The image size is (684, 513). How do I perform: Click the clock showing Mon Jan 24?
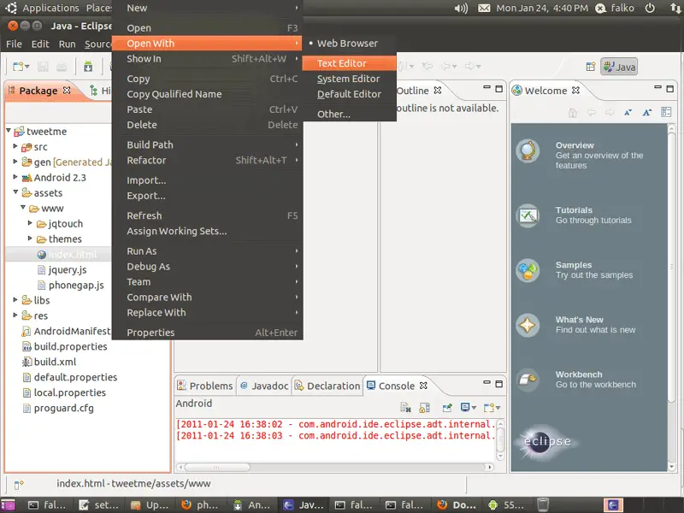pos(542,9)
